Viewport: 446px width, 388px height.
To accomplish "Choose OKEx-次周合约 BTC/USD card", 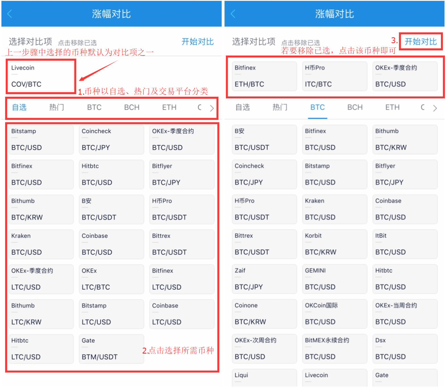I will pos(264,349).
